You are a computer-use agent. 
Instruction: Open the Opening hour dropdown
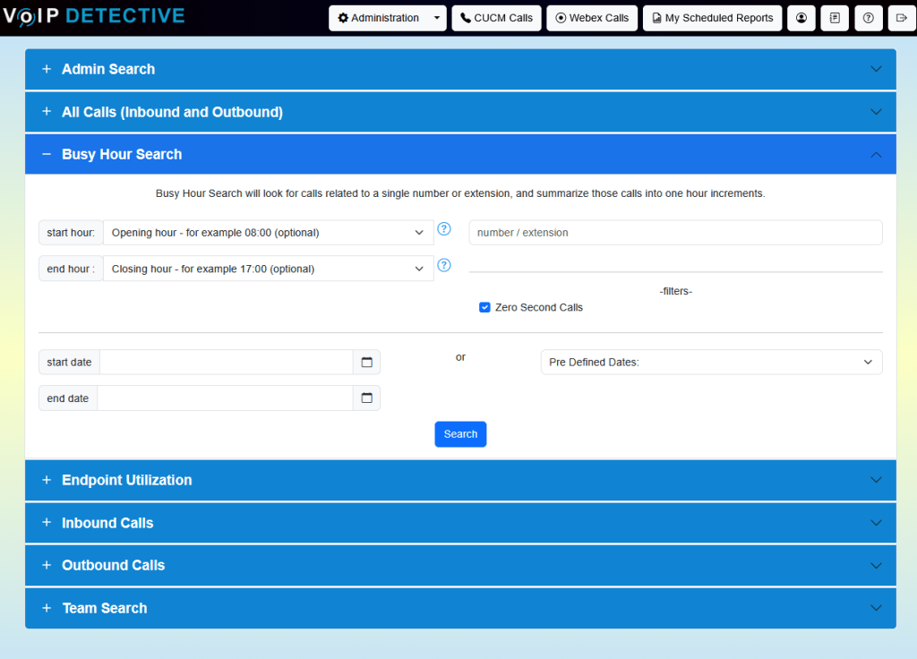(269, 232)
